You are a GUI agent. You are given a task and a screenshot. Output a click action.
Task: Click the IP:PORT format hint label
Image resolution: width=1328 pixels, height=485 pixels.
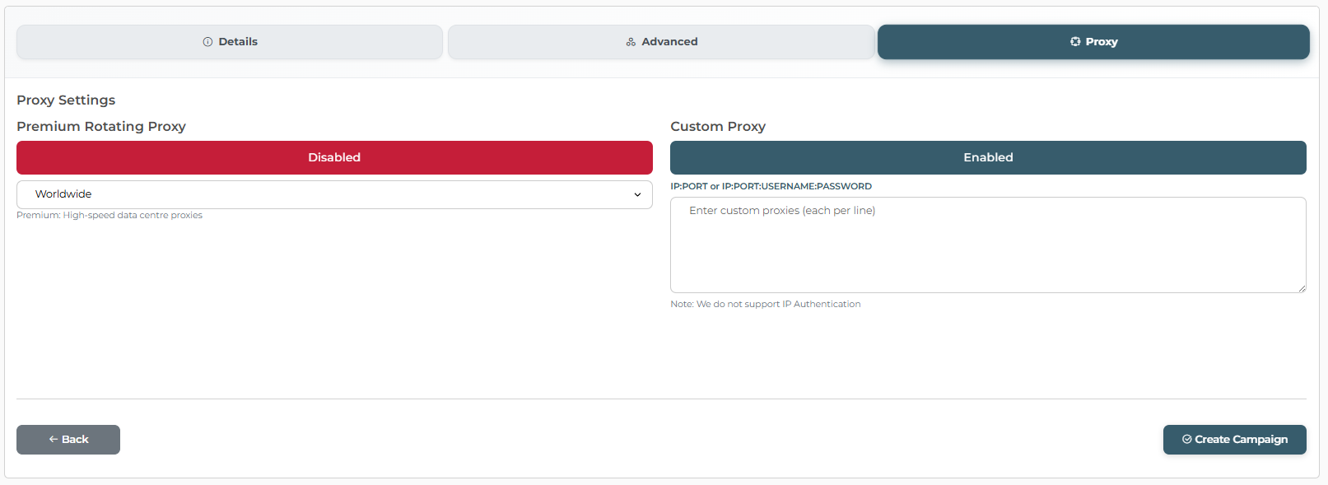pos(771,186)
